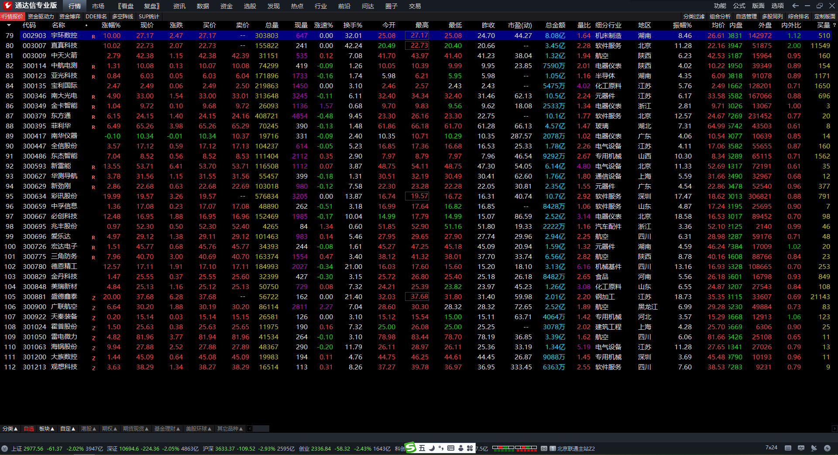
Task: Click the back arrow in title bar
Action: tap(795, 6)
